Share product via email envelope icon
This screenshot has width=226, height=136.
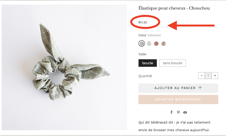pyautogui.click(x=185, y=112)
